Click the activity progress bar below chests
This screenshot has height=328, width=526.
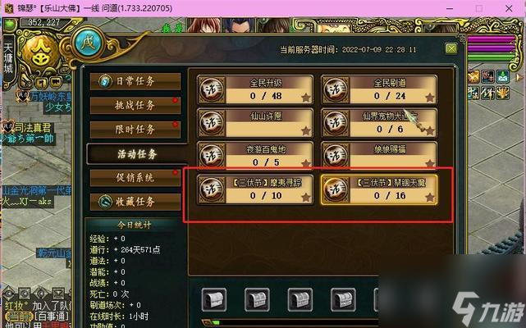pyautogui.click(x=290, y=322)
